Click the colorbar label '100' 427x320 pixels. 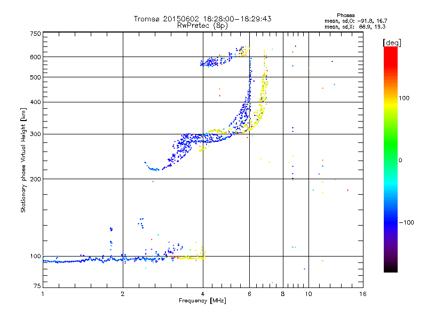(x=404, y=98)
